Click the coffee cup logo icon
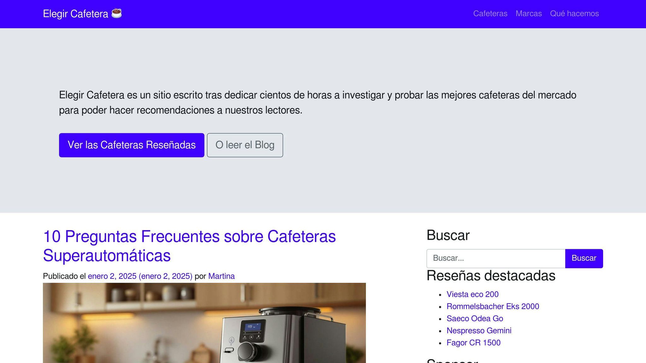This screenshot has width=646, height=363. pyautogui.click(x=116, y=13)
